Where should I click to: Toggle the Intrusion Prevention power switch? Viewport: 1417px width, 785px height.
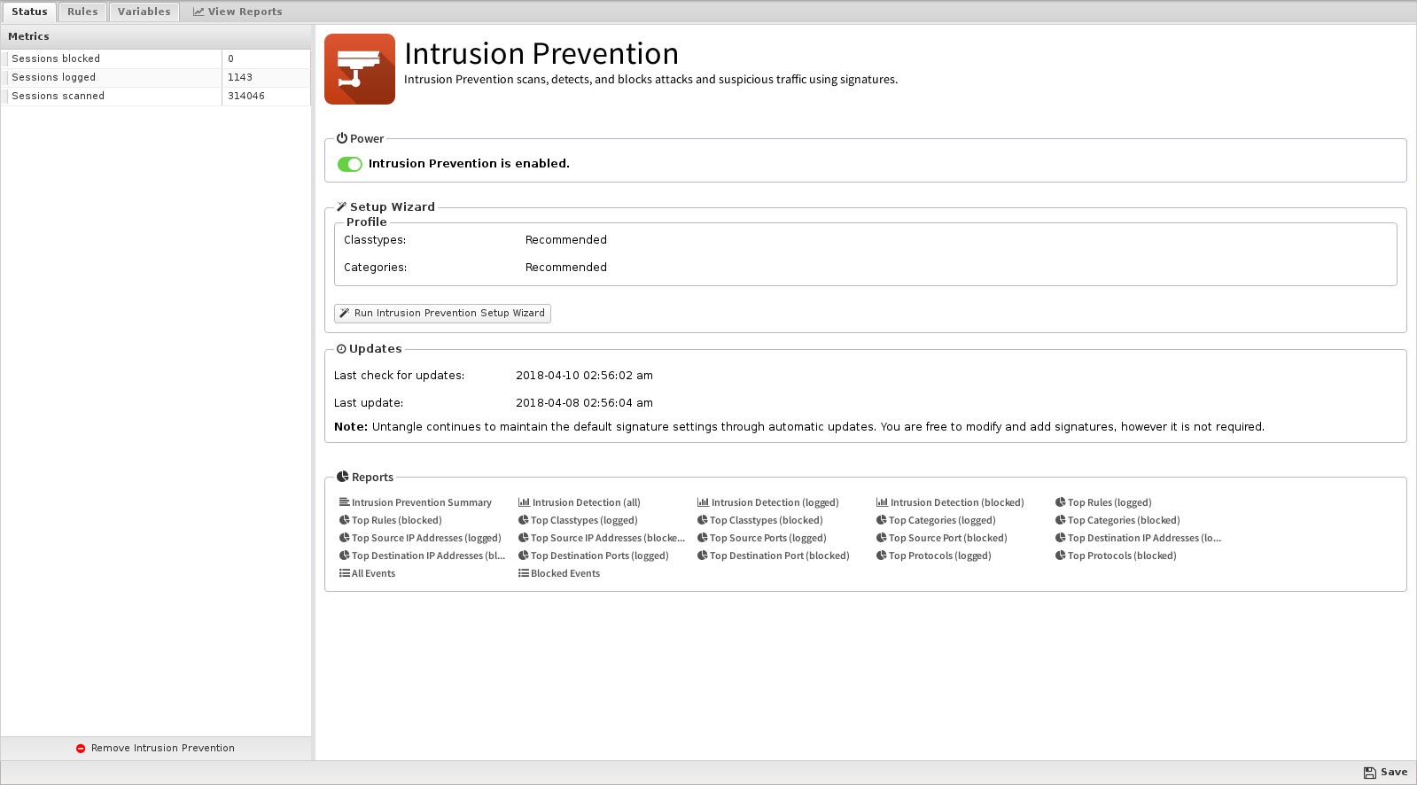pyautogui.click(x=350, y=164)
